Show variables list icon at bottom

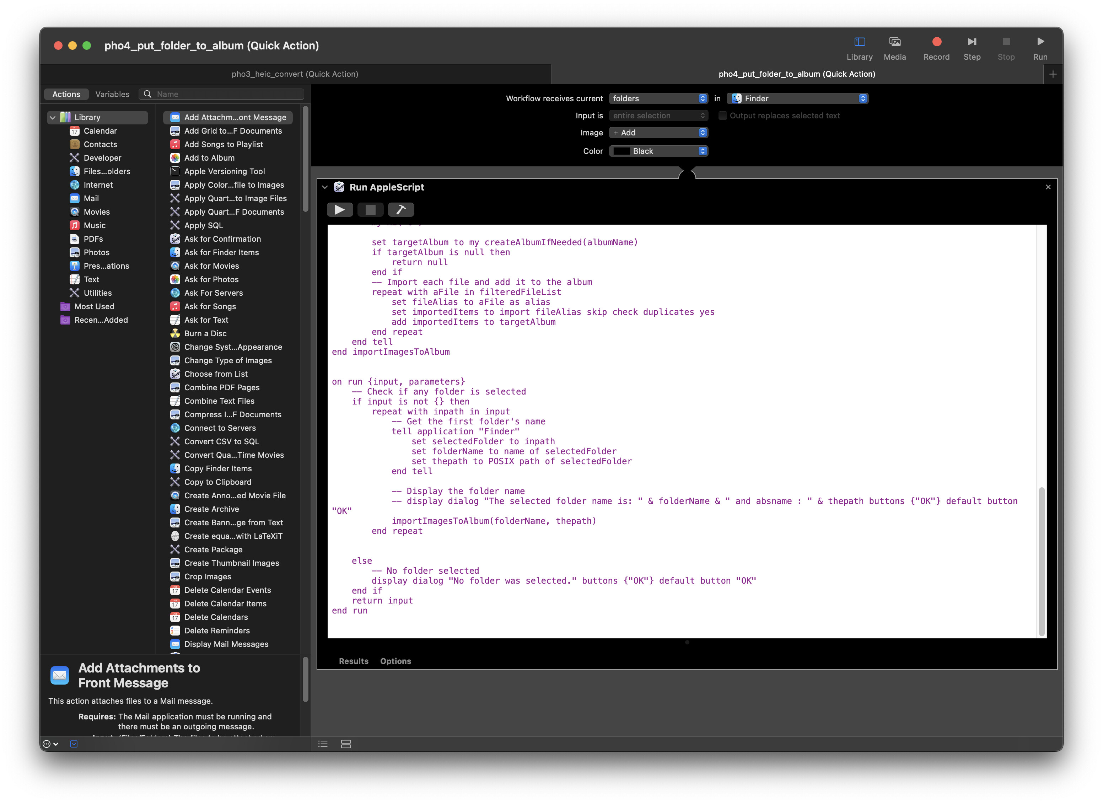click(x=346, y=744)
